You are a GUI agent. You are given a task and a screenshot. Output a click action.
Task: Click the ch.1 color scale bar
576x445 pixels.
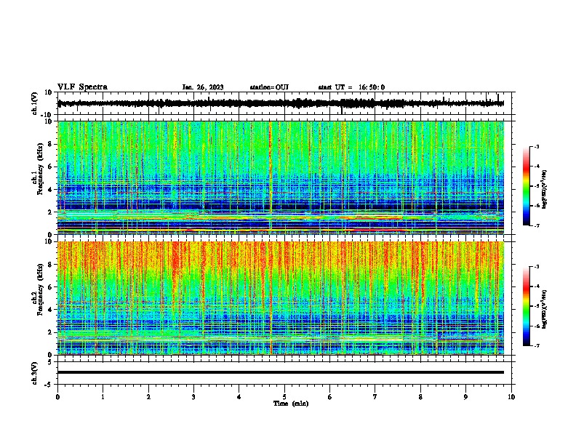click(526, 186)
